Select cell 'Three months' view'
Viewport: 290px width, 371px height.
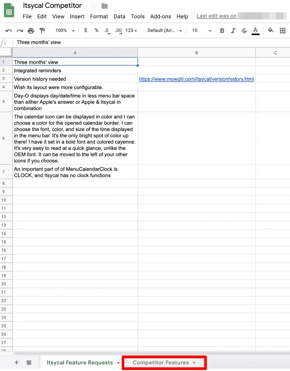tap(75, 62)
